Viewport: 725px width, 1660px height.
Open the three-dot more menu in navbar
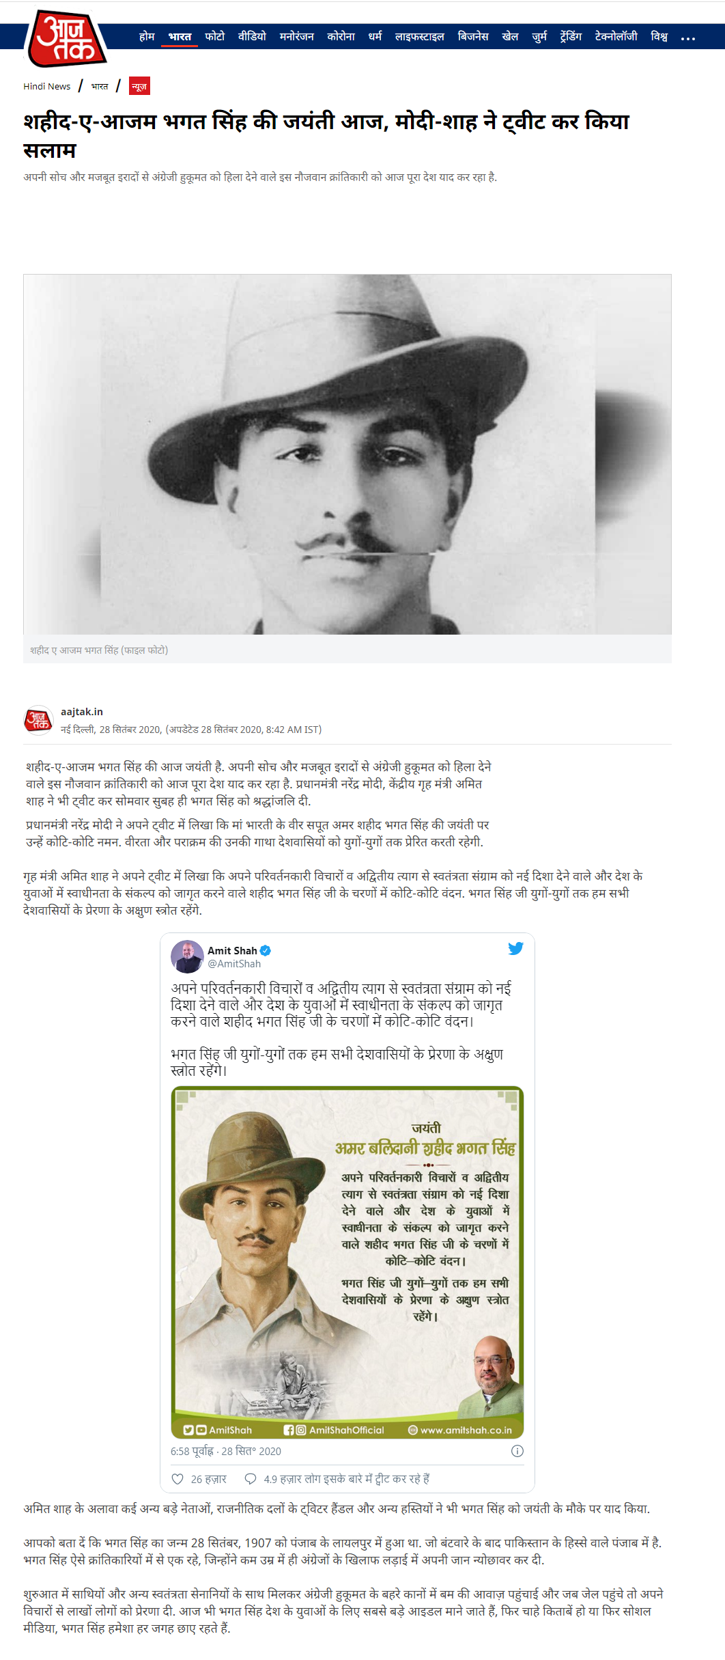point(688,38)
